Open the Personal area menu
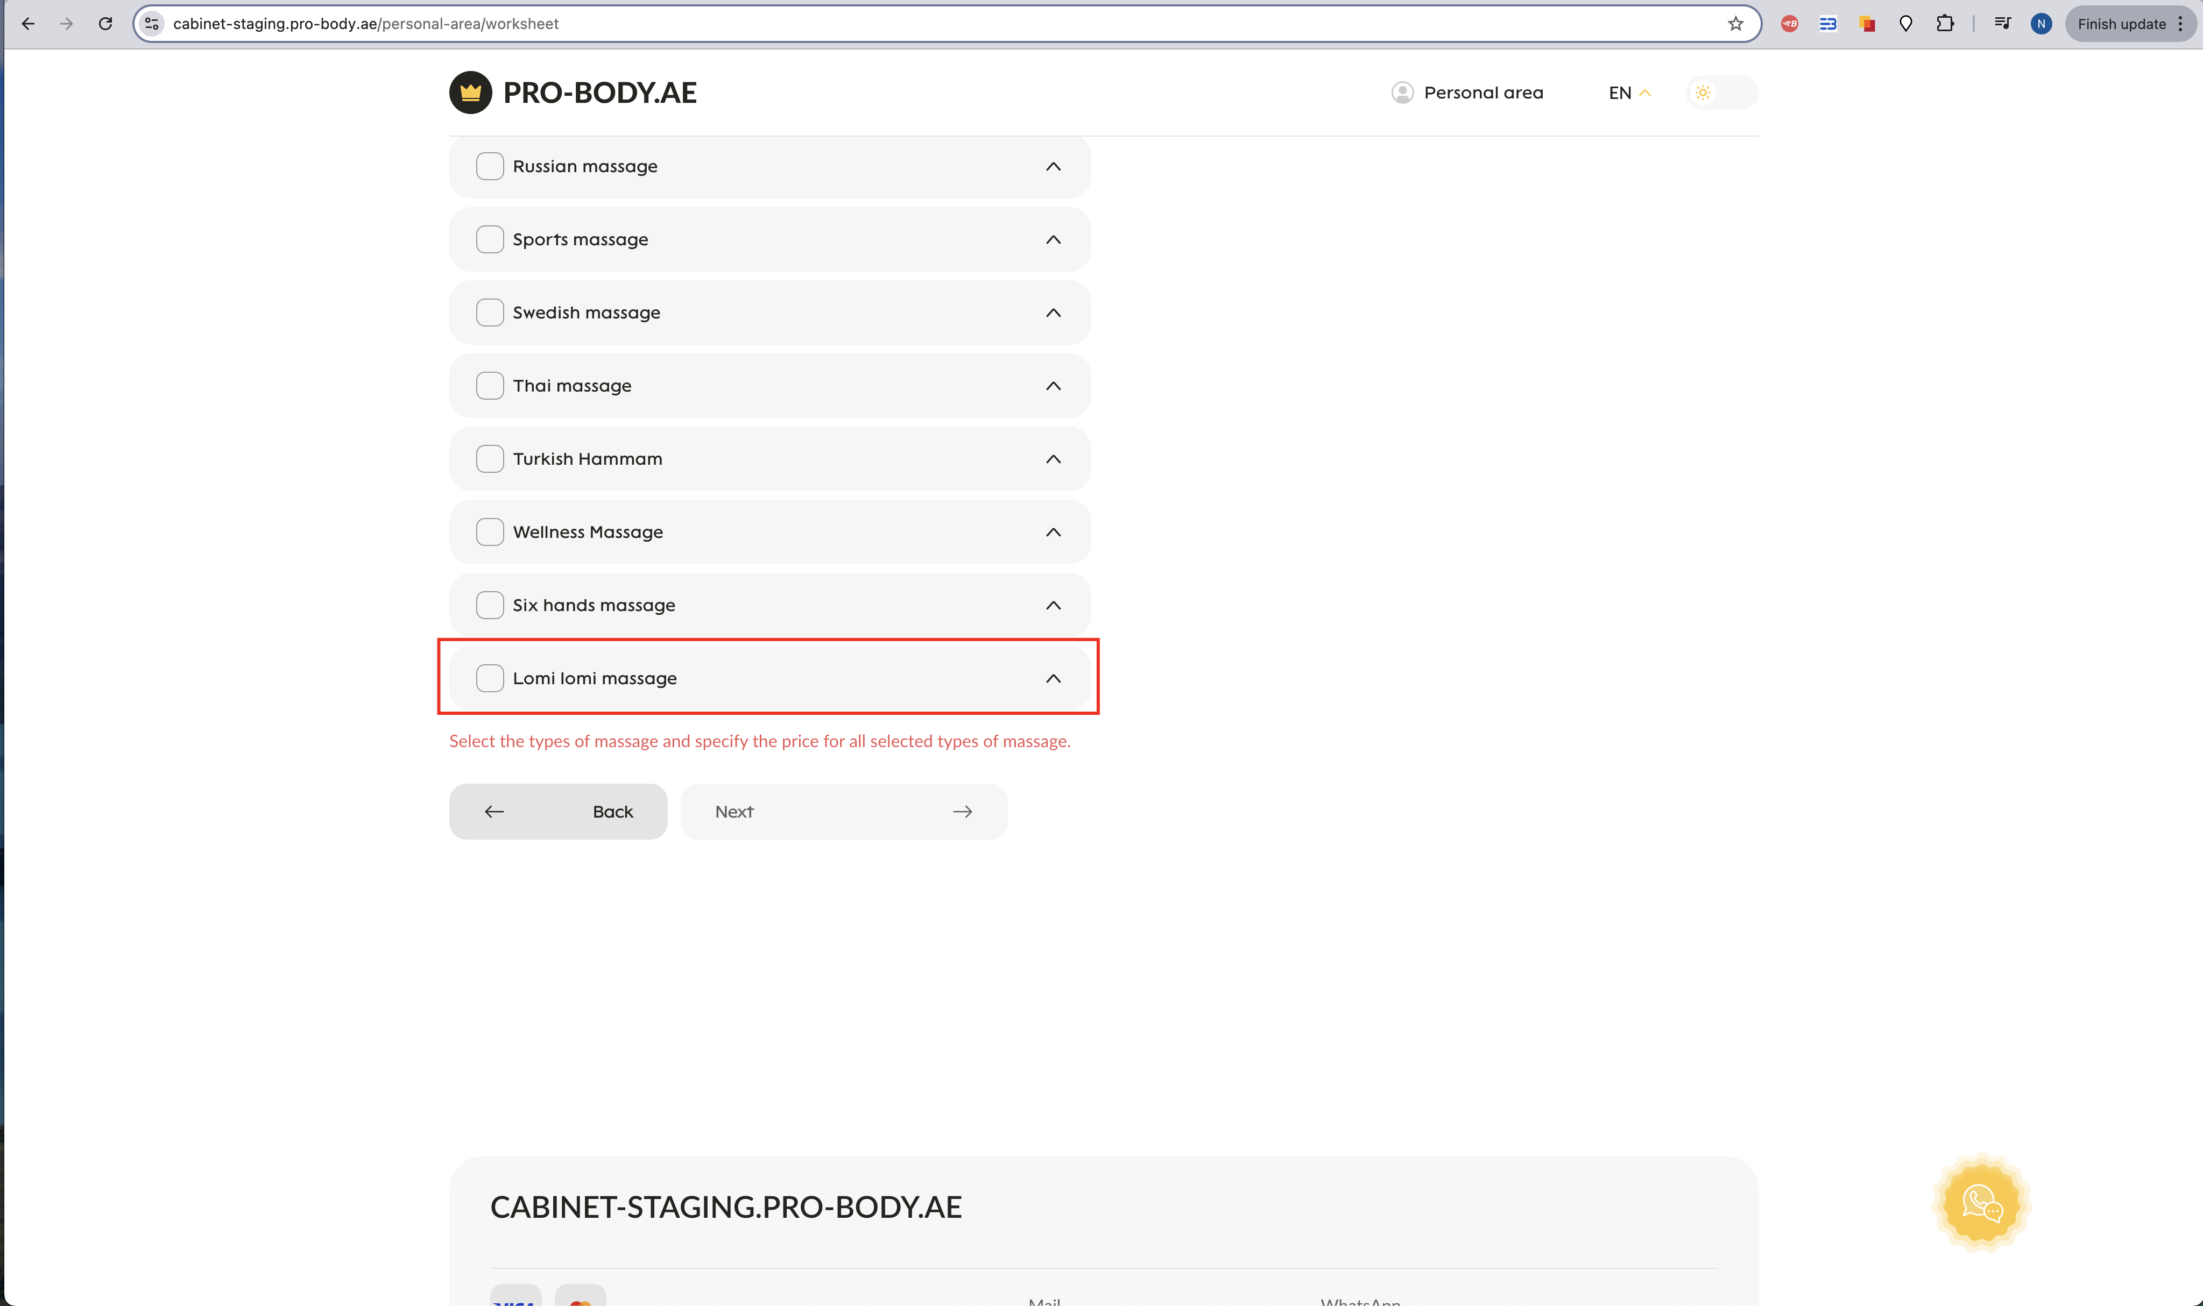Viewport: 2203px width, 1306px height. click(x=1467, y=93)
